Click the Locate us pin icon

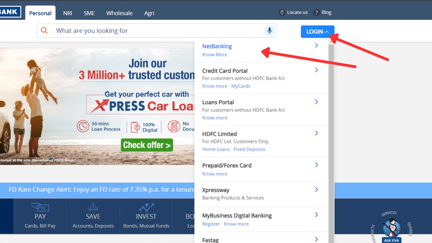pyautogui.click(x=282, y=12)
